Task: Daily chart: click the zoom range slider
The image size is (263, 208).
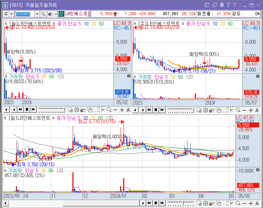Action: (x=180, y=203)
